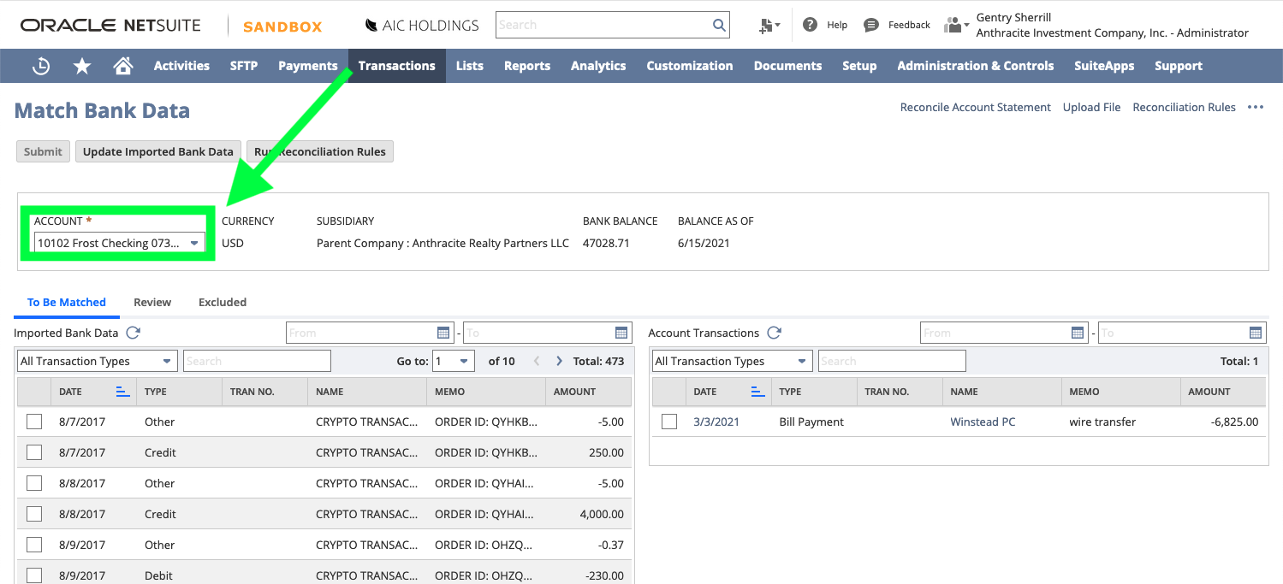Open Reconcile Account Statement link
The width and height of the screenshot is (1283, 584).
coord(976,107)
